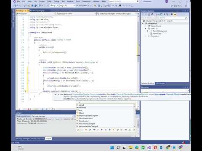This screenshot has width=202, height=151.
Task: Click the Solution Explorer auto-hide pin icon
Action: 185,11
